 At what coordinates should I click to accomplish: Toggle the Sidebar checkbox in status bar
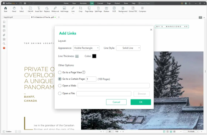[x=4, y=132]
